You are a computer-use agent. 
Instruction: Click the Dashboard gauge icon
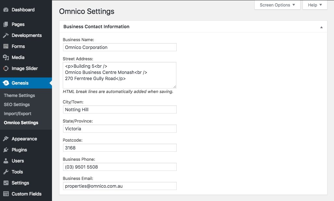[6, 10]
